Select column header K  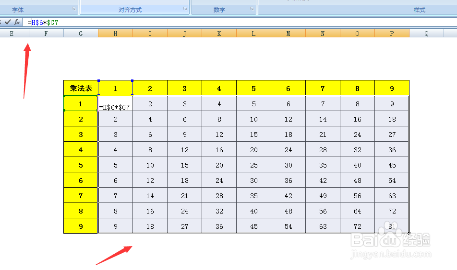tap(219, 34)
